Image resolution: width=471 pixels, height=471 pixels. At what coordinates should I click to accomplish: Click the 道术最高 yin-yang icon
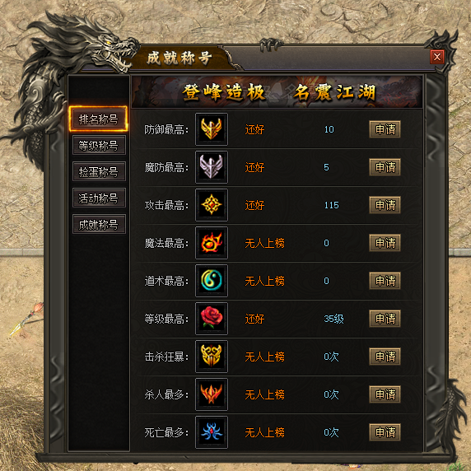pos(212,281)
